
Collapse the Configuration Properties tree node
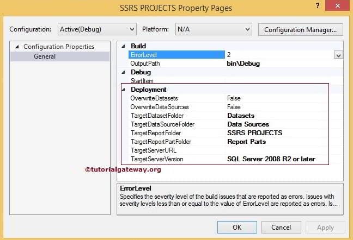17,47
